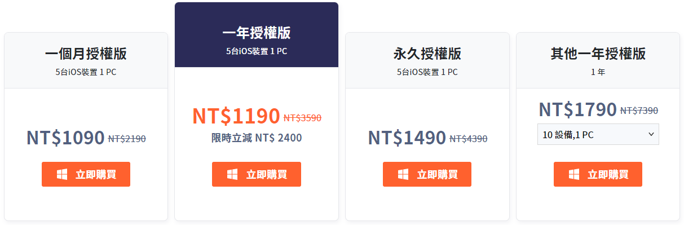This screenshot has width=684, height=225.
Task: Expand the device count dropdown arrow
Action: (651, 134)
